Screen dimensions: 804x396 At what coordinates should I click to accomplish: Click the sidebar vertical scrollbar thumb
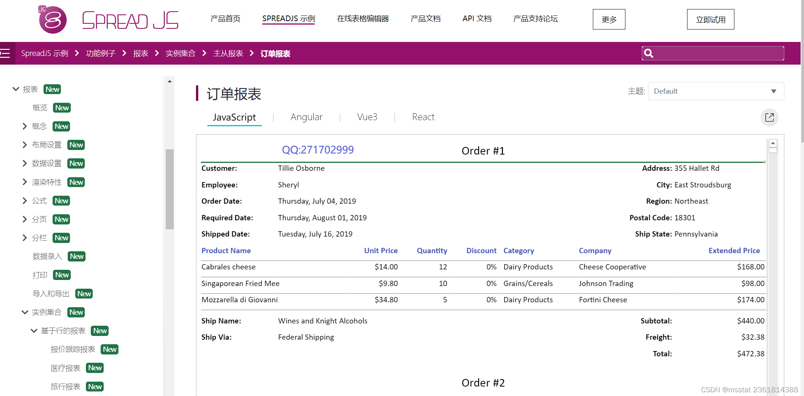point(170,189)
